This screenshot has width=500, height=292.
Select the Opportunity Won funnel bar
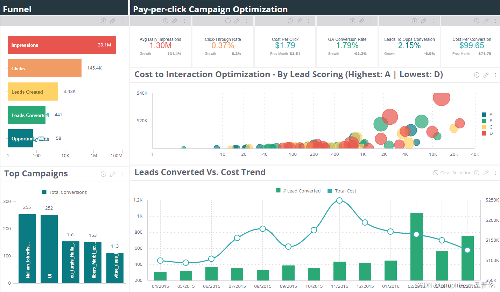point(20,138)
